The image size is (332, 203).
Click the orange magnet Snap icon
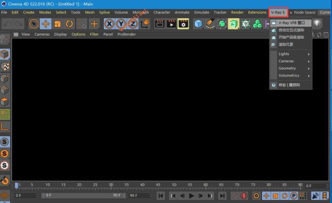(x=5, y=180)
